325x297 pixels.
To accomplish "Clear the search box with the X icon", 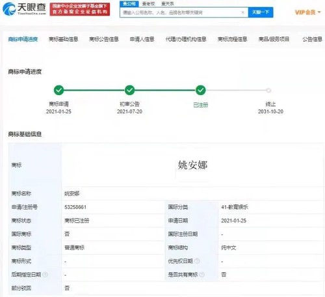I will (243, 12).
